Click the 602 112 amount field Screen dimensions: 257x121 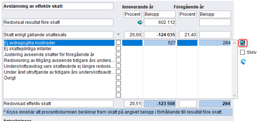160,23
